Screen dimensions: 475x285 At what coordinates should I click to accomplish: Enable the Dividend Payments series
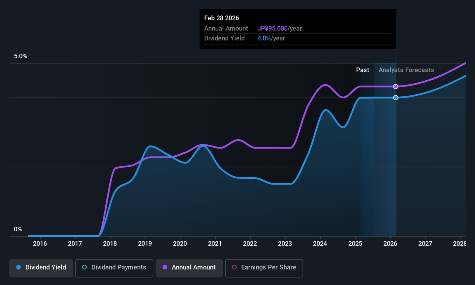(x=114, y=268)
